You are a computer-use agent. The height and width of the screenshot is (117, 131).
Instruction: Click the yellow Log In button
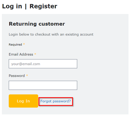23,101
